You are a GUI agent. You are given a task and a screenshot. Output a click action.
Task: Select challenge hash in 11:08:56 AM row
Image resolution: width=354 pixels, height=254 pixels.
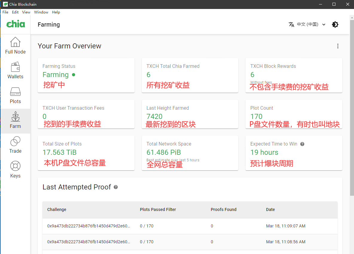pyautogui.click(x=89, y=242)
